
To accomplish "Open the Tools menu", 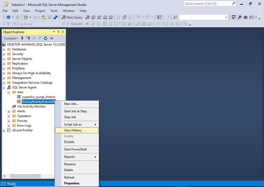I will (x=54, y=11).
